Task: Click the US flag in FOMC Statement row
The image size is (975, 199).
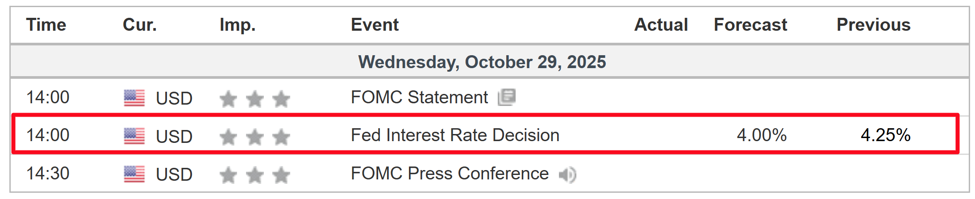Action: pyautogui.click(x=134, y=98)
